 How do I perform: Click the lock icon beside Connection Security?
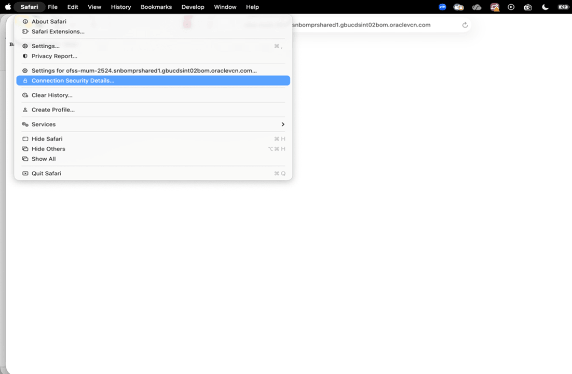tap(25, 80)
